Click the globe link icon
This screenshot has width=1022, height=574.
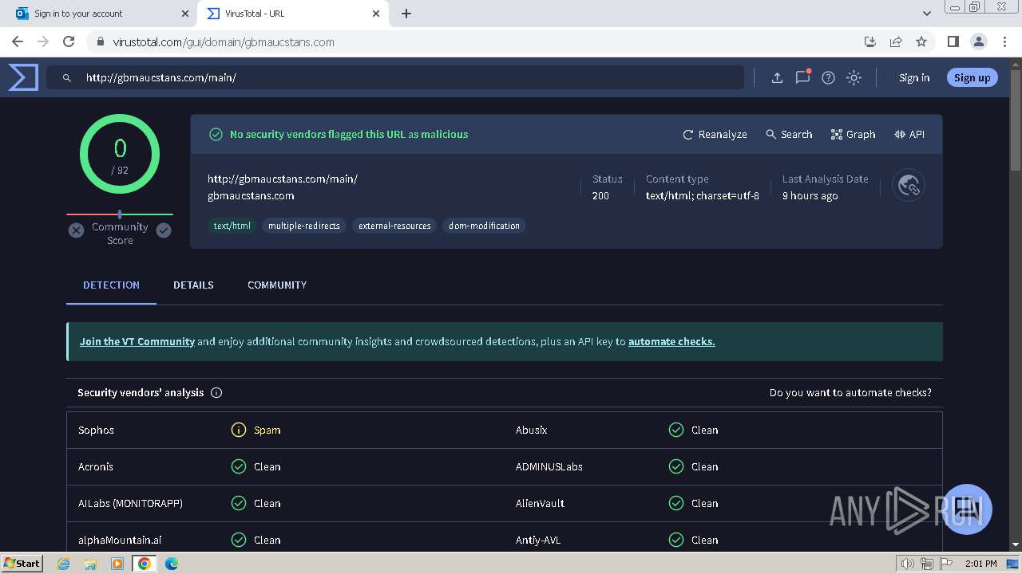click(909, 186)
